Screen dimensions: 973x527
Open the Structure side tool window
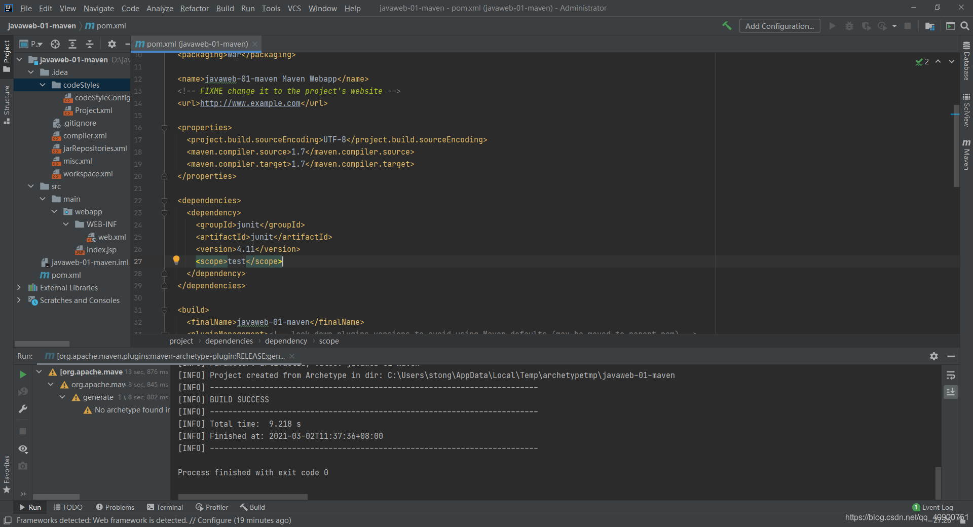point(7,105)
